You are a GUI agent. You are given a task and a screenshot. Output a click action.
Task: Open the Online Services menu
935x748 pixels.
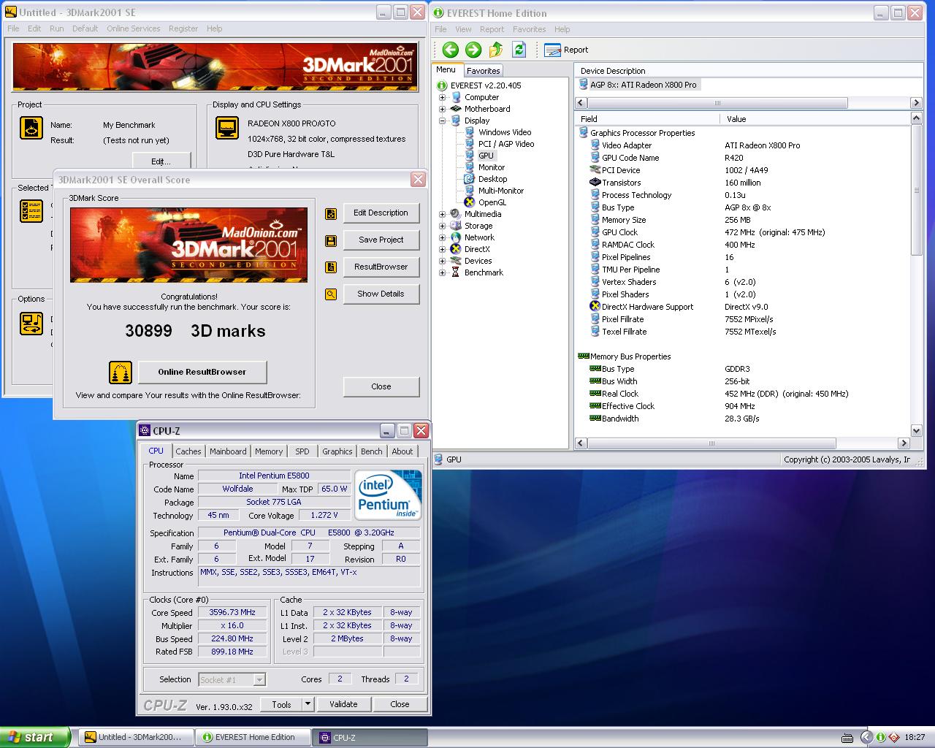click(133, 28)
